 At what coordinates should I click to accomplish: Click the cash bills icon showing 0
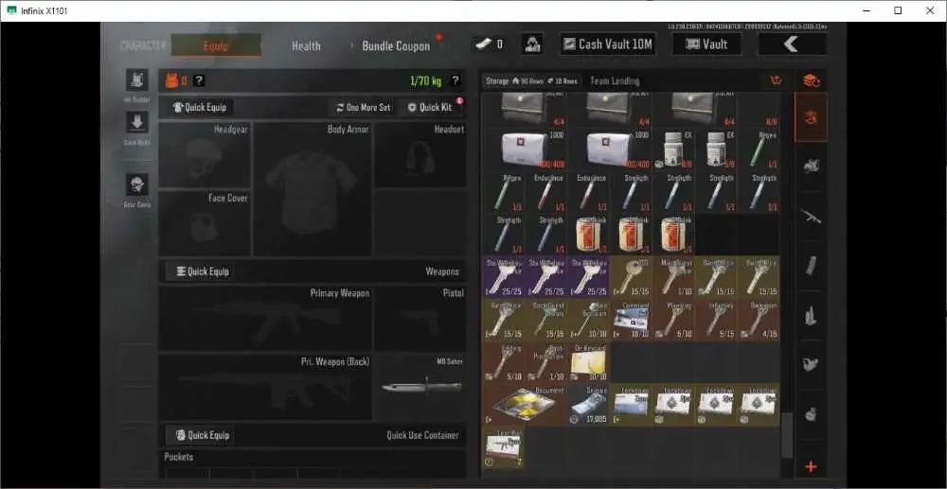(x=483, y=44)
